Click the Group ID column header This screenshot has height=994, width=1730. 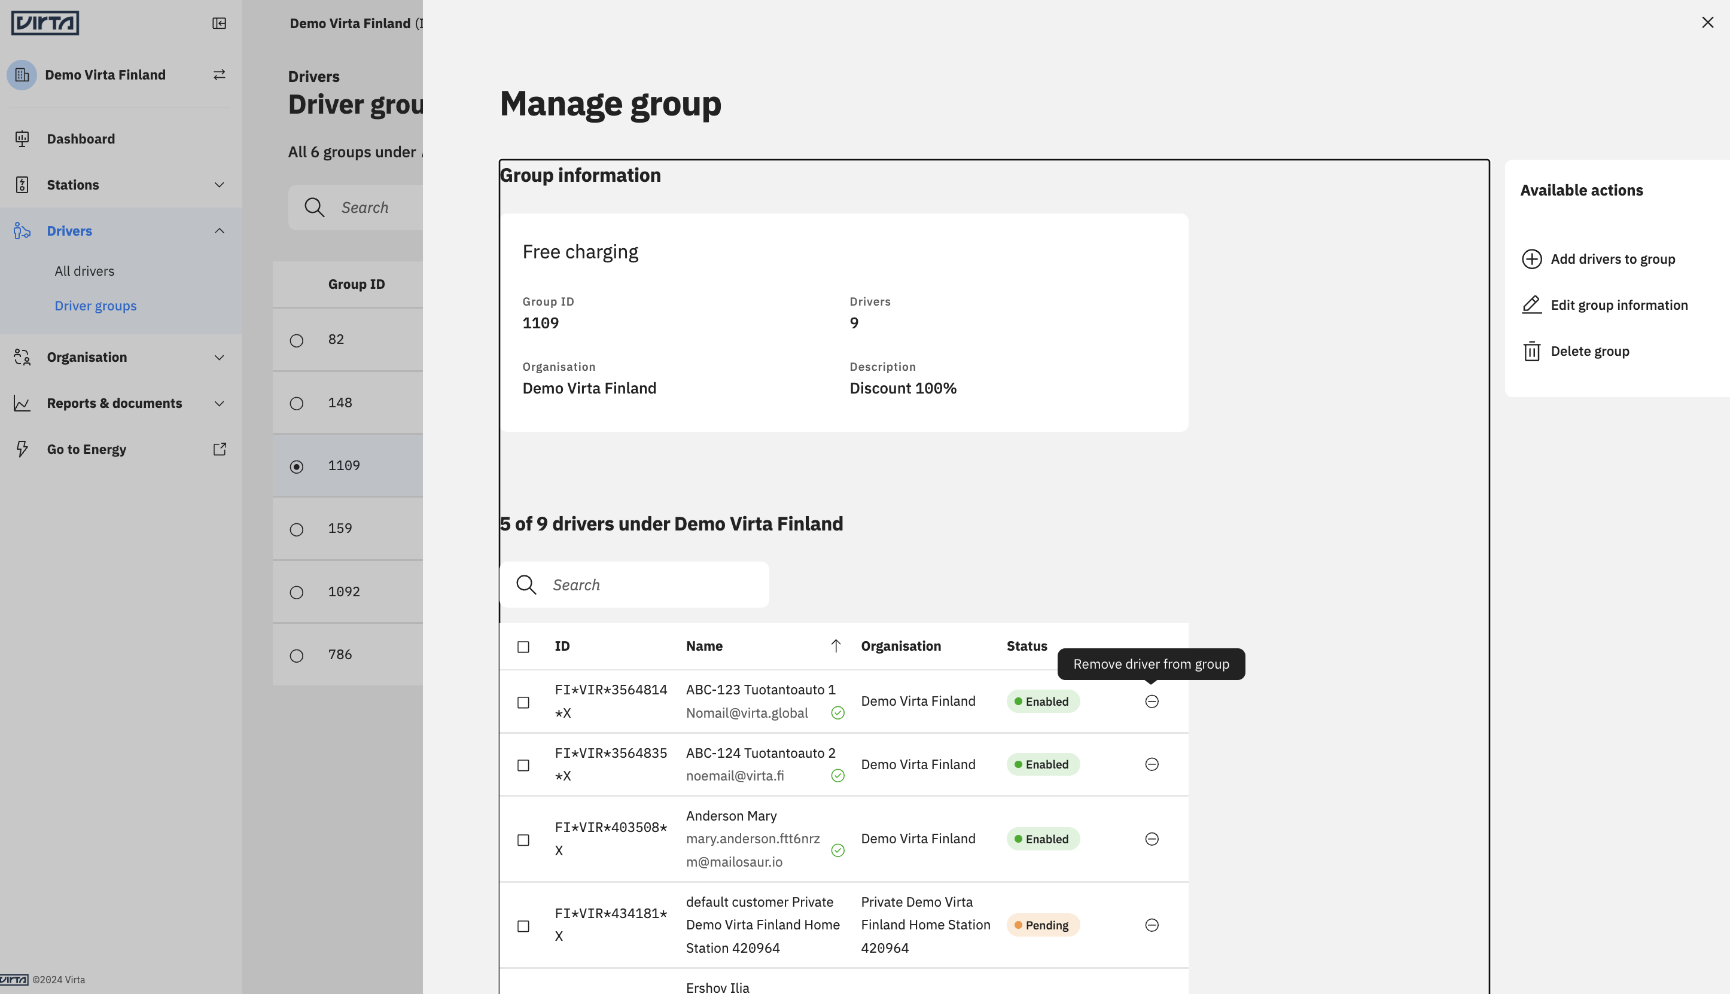click(x=357, y=284)
